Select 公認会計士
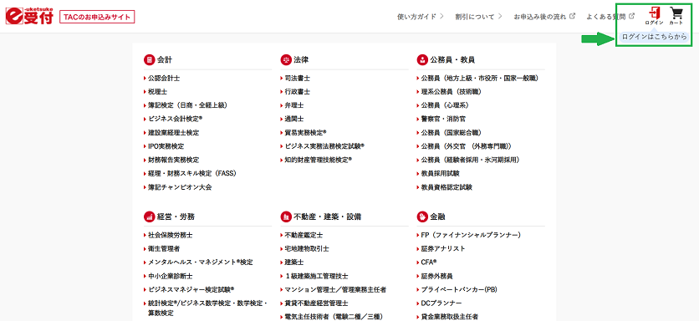This screenshot has height=321, width=699. pyautogui.click(x=164, y=78)
